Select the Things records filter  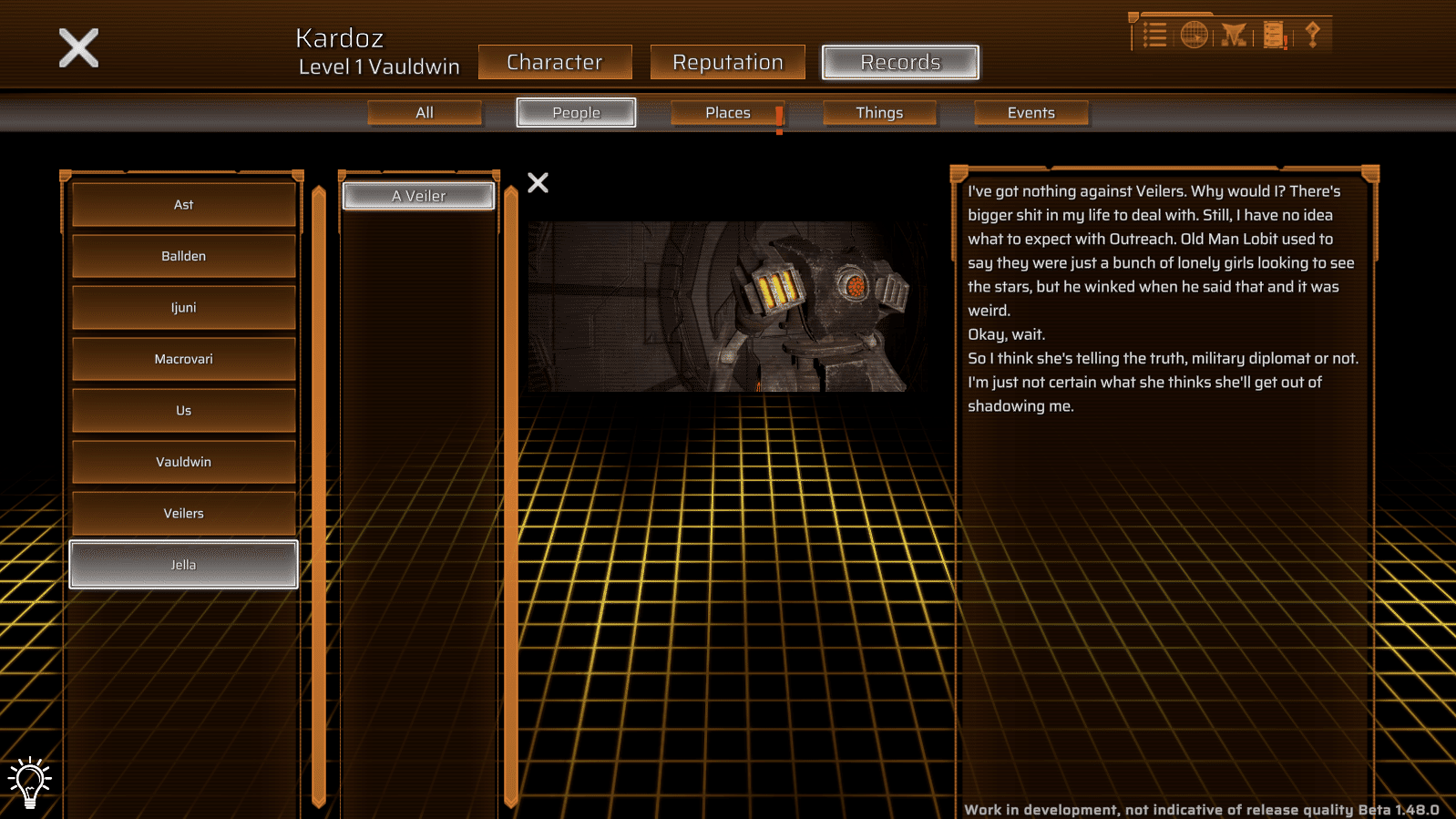(879, 113)
